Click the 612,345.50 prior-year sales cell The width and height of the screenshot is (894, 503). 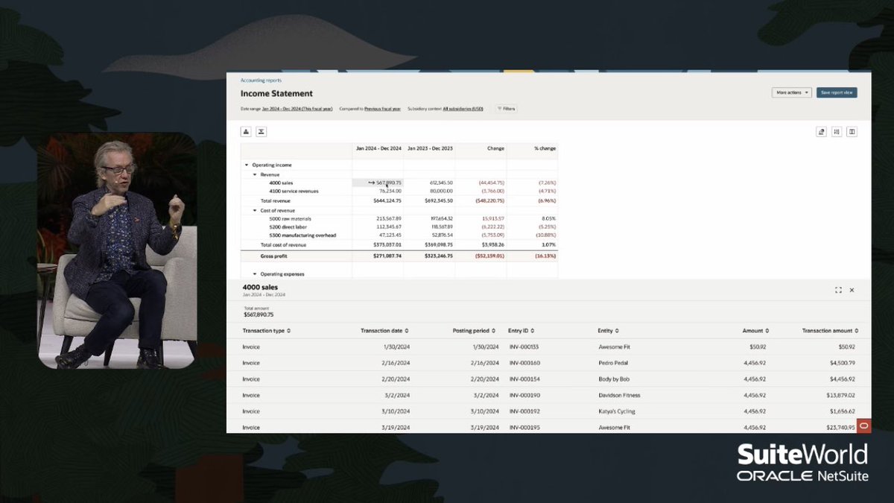pos(442,183)
